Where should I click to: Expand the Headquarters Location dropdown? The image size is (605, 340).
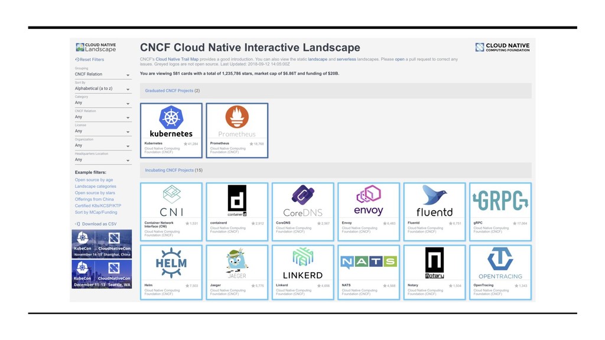tap(103, 159)
